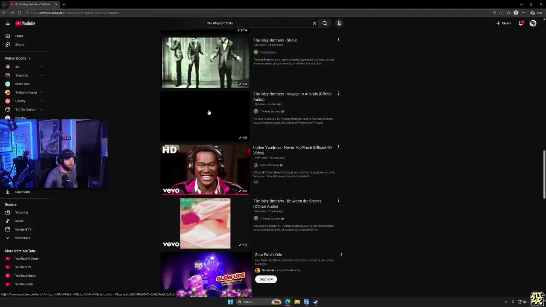Open the YouTube hamburger guide menu
Viewport: 546px width, 307px height.
point(7,23)
